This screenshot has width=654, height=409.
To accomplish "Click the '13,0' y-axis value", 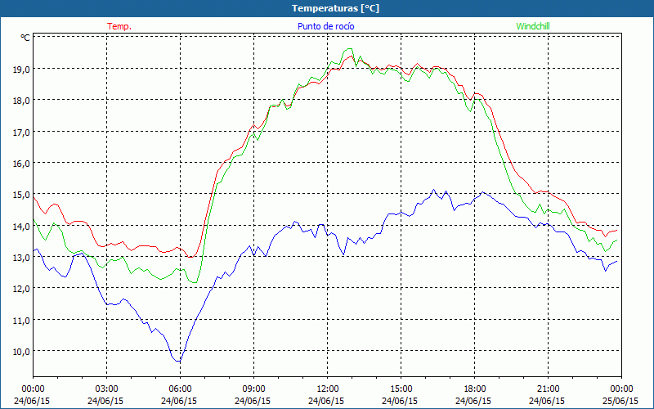I will (21, 258).
